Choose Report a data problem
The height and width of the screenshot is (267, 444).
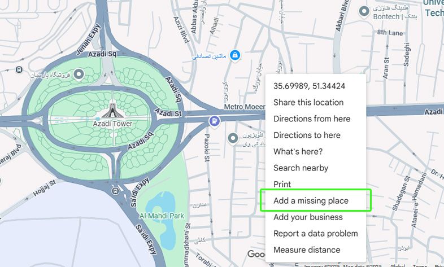pyautogui.click(x=316, y=234)
